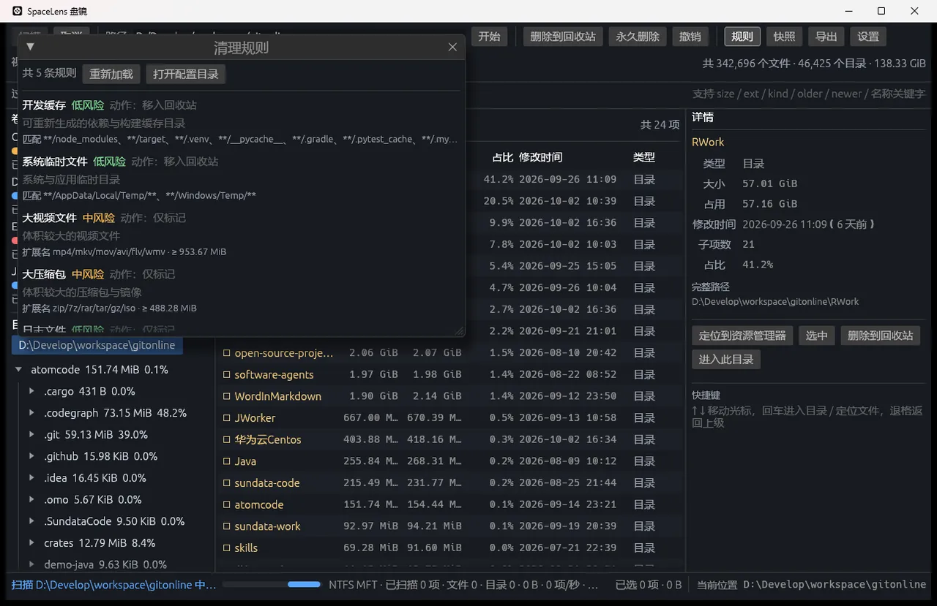Click 定位到资源管理器 in details panel
937x606 pixels.
tap(742, 336)
